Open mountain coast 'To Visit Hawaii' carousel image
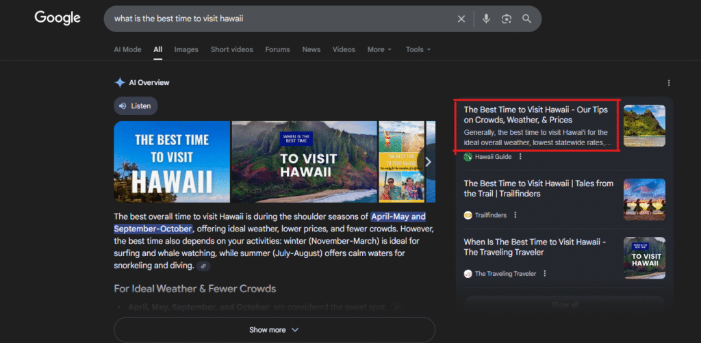The image size is (701, 343). [x=305, y=162]
